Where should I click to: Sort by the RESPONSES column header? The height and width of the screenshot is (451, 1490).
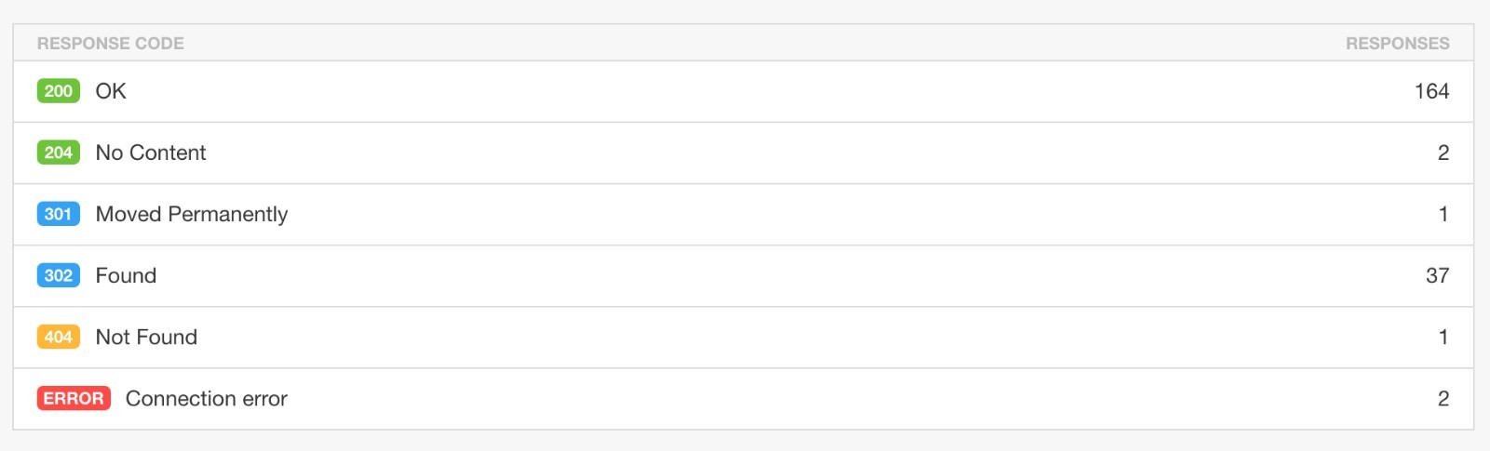click(1397, 43)
